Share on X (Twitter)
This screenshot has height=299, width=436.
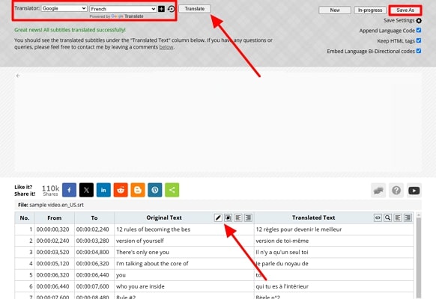click(86, 190)
